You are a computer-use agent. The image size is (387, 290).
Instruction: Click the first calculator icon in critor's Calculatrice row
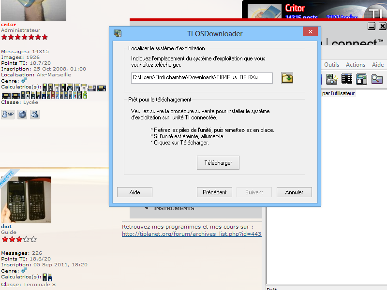pyautogui.click(x=45, y=87)
